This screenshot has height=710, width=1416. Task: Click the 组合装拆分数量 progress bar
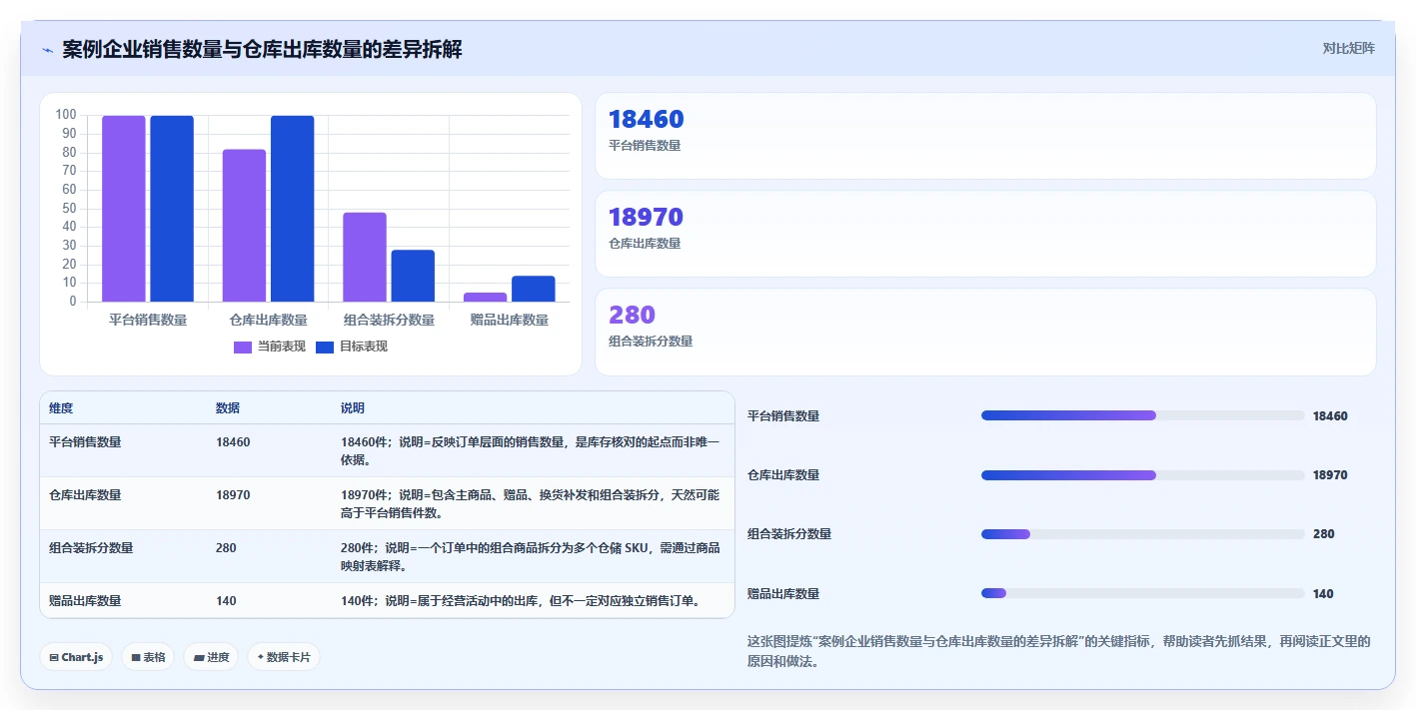coord(1143,534)
